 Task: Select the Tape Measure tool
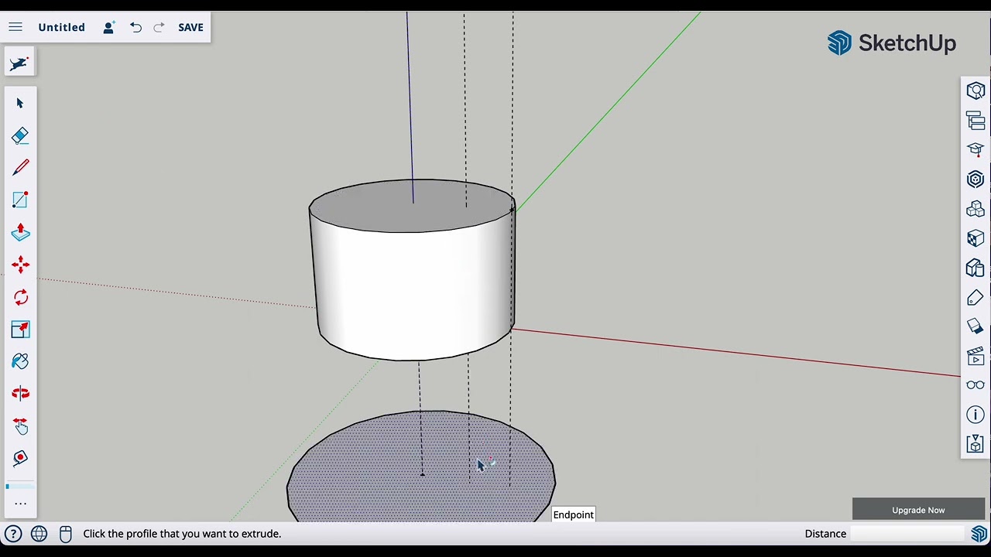pyautogui.click(x=20, y=459)
